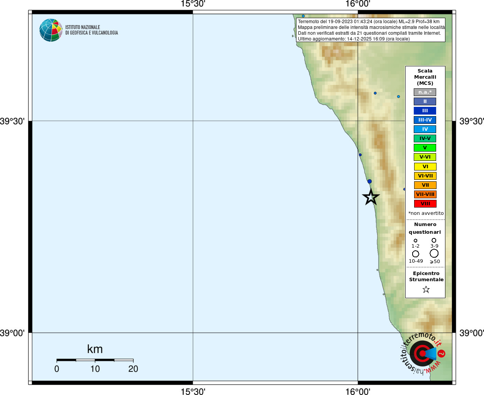Click the V-VI legend swatch
Screen dimensions: 484x395
coord(425,157)
